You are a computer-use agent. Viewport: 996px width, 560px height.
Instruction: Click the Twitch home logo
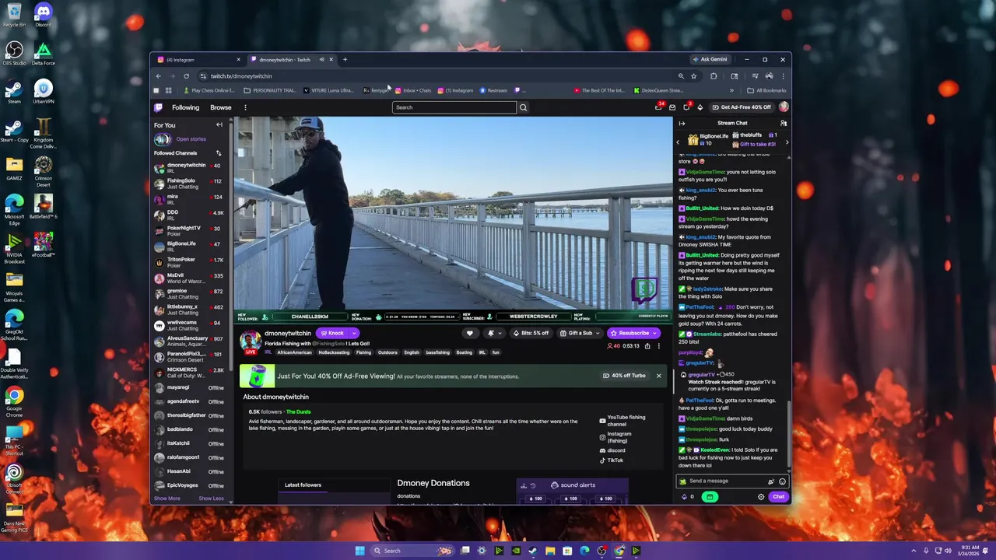tap(158, 107)
